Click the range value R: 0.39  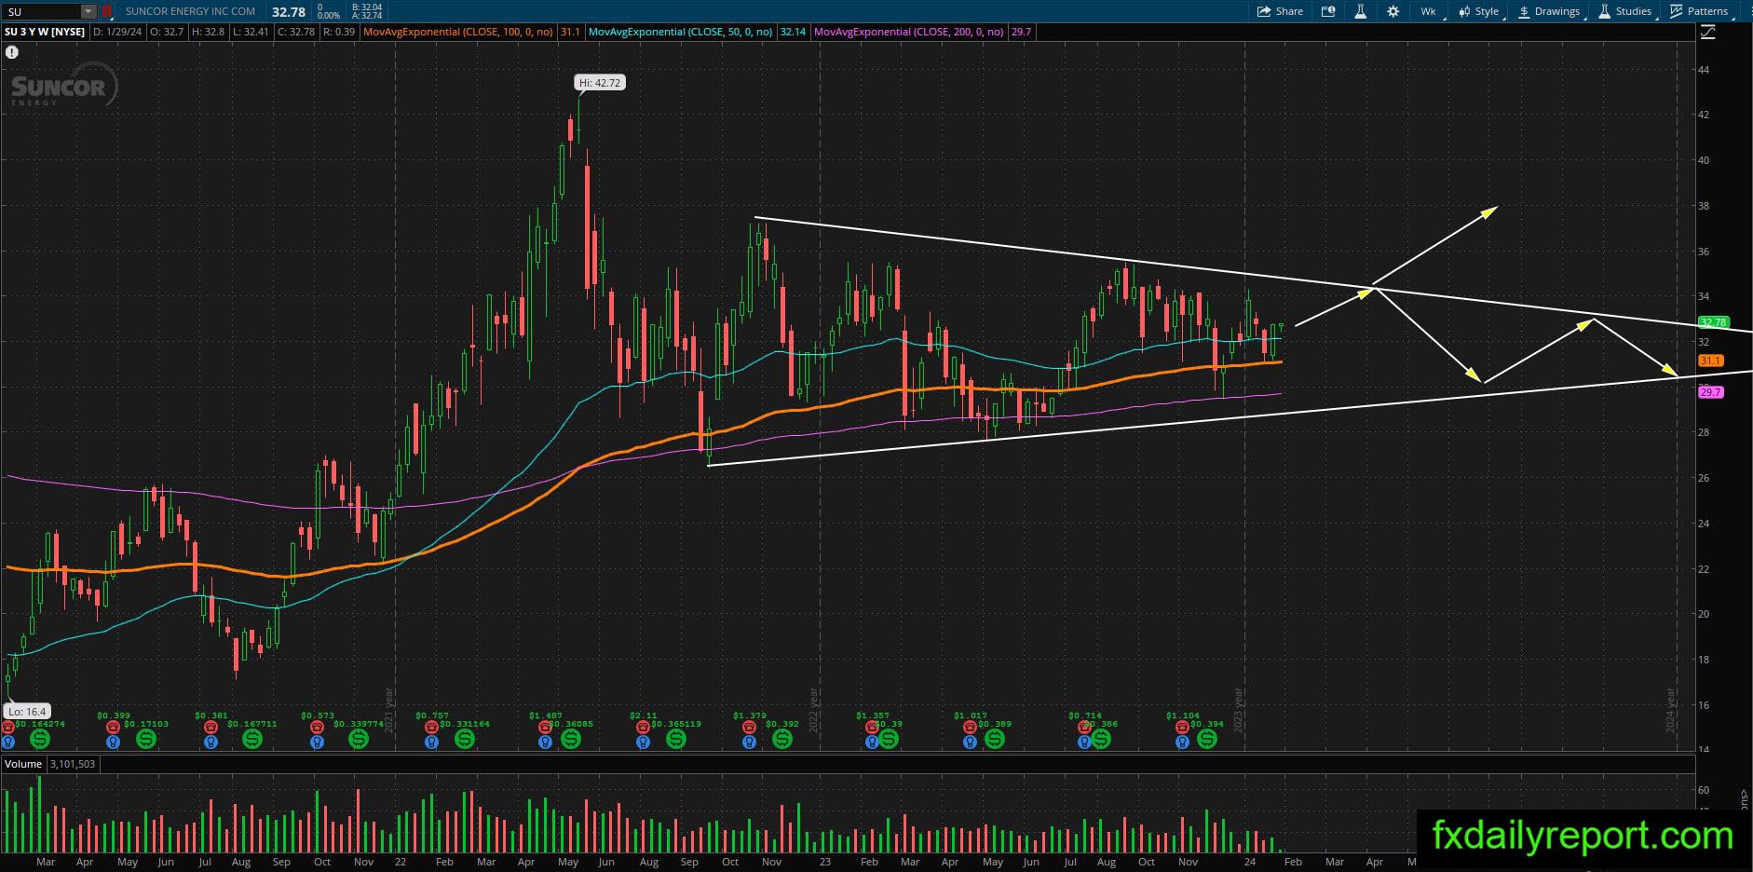click(339, 32)
